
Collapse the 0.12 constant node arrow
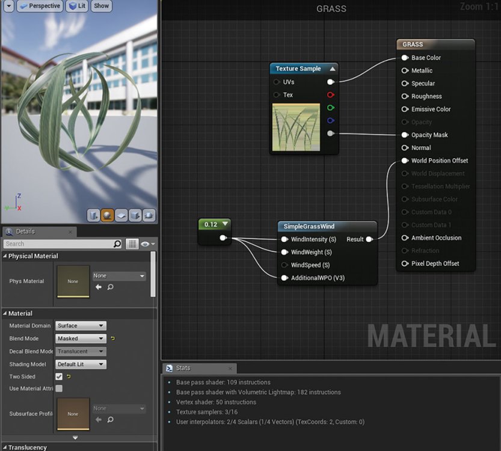226,224
